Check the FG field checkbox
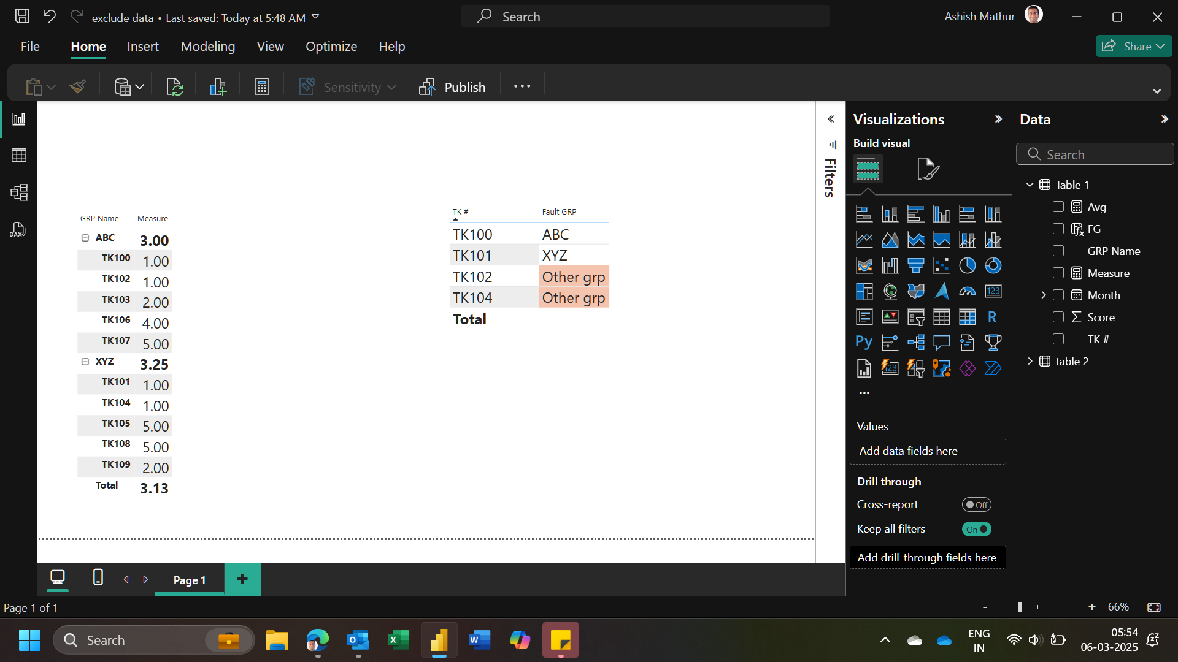This screenshot has height=662, width=1178. pyautogui.click(x=1058, y=229)
